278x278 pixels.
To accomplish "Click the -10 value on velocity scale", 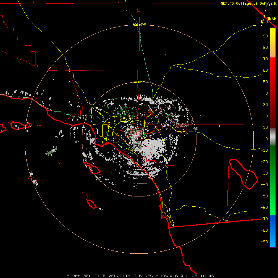I will click(264, 150).
